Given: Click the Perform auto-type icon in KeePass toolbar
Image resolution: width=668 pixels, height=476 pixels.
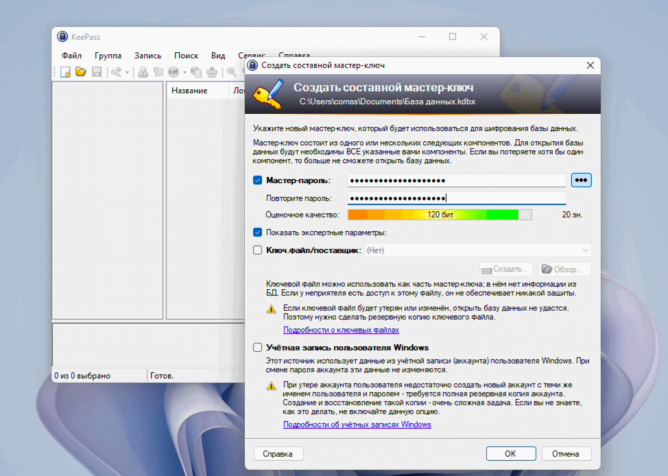Looking at the screenshot, I should [212, 72].
